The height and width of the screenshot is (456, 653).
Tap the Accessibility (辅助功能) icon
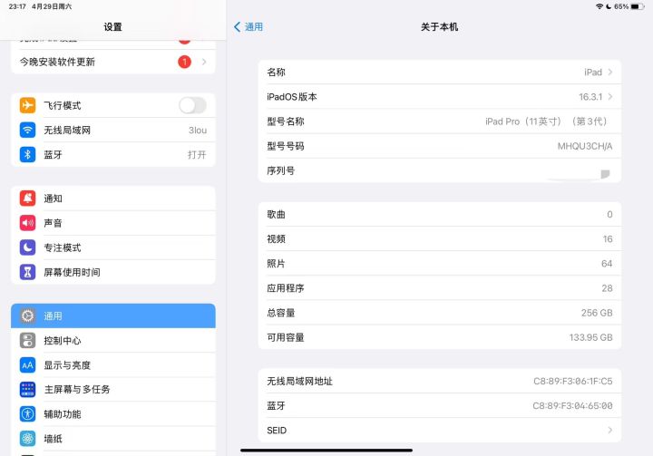point(27,414)
